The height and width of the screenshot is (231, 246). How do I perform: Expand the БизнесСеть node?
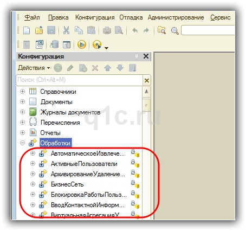click(33, 184)
